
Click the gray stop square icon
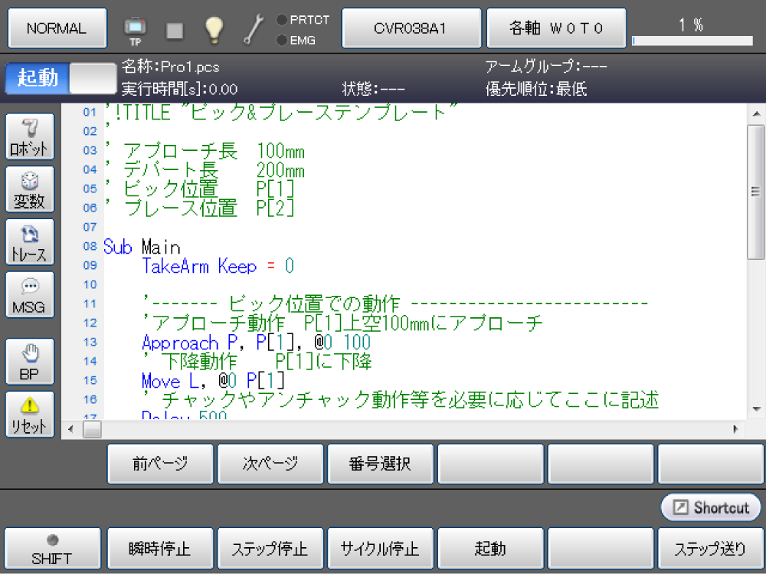tap(175, 30)
